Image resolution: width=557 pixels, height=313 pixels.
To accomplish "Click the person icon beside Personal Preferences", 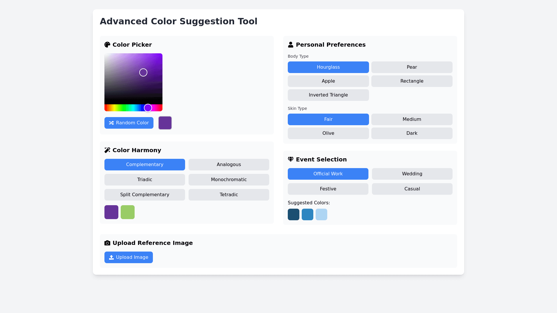I will [291, 45].
